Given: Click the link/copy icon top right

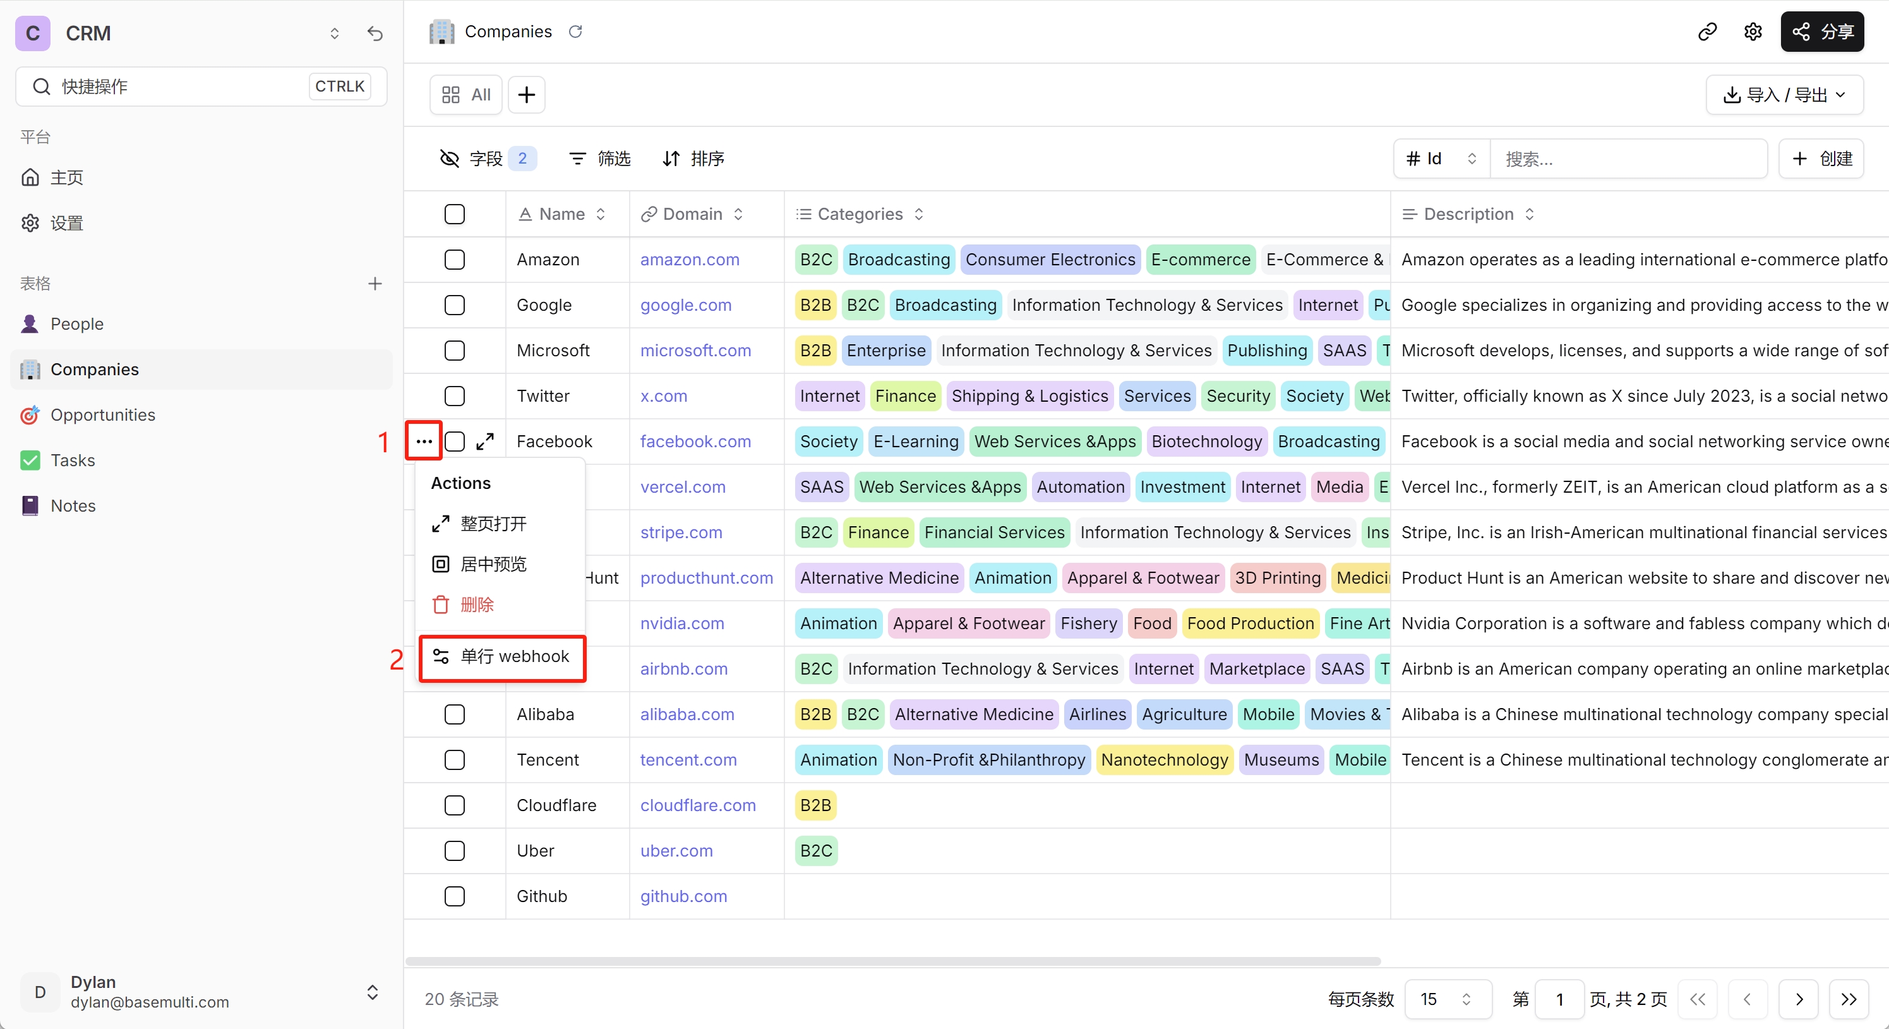Looking at the screenshot, I should (x=1709, y=32).
